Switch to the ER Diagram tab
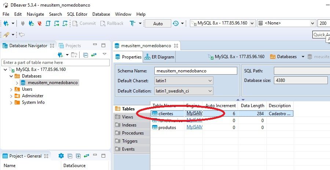This screenshot has height=170, width=330. click(159, 57)
